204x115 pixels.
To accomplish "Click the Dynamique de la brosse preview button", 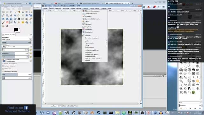I will (4, 60).
